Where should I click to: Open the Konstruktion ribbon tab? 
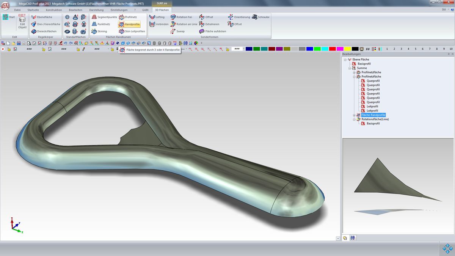click(x=54, y=10)
